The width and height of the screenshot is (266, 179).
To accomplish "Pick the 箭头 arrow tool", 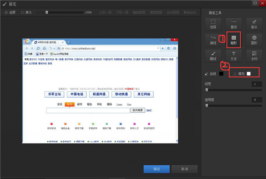I will (x=254, y=24).
